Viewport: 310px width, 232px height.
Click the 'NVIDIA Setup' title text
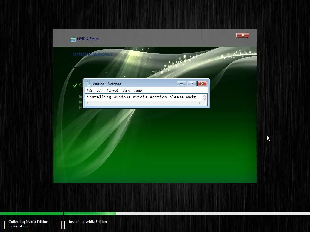pyautogui.click(x=88, y=39)
